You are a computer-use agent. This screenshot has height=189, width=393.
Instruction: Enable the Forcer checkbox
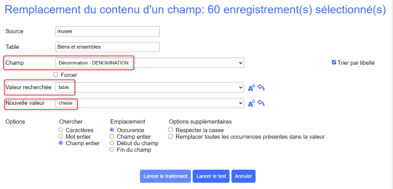[56, 75]
